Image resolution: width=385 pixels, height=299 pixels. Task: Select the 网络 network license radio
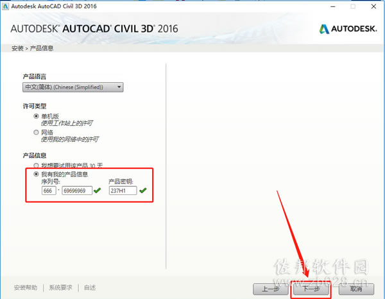[36, 132]
